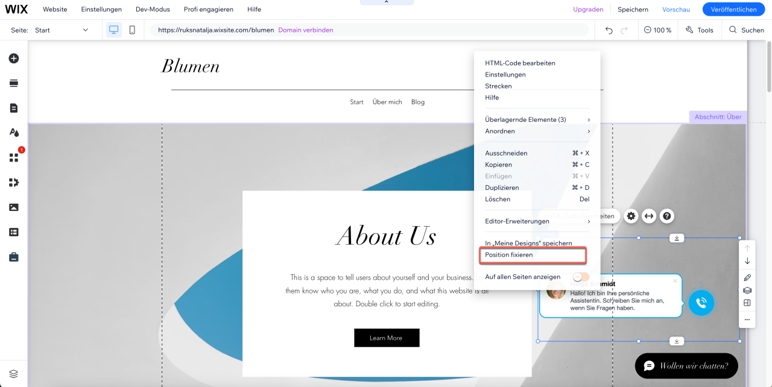Screen dimensions: 772x387
Task: Open the Media image icon
Action: tap(14, 207)
